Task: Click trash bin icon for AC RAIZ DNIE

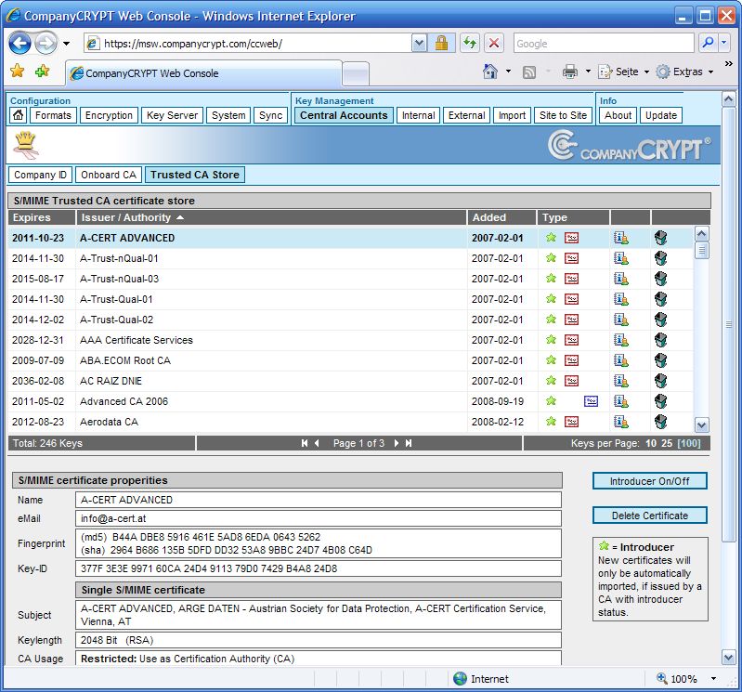Action: click(660, 381)
